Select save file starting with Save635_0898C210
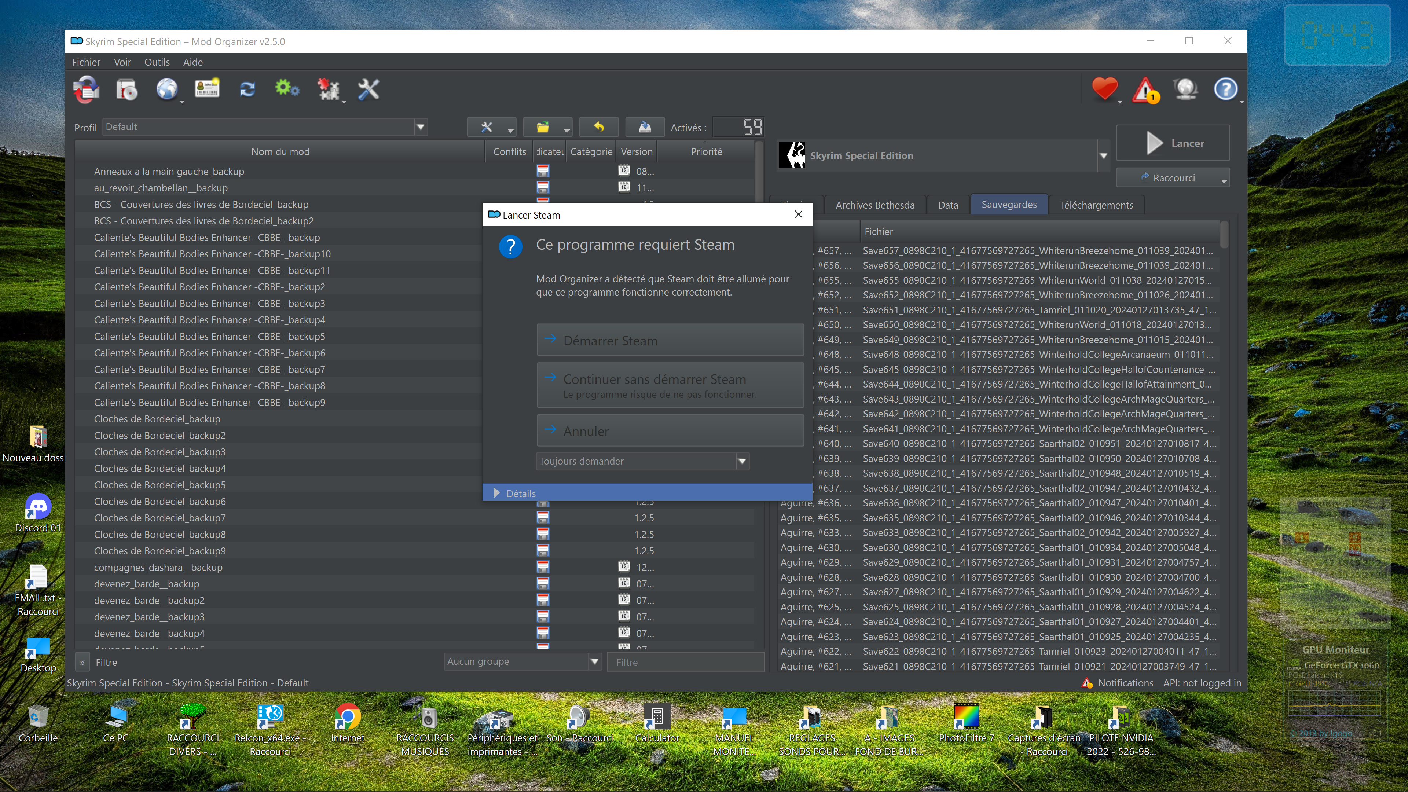This screenshot has width=1408, height=792. click(1039, 518)
